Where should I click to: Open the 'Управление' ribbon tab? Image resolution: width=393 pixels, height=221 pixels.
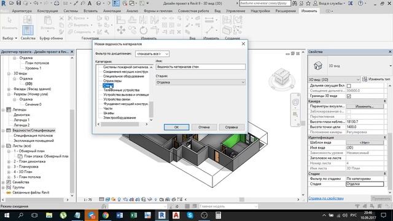[236, 11]
